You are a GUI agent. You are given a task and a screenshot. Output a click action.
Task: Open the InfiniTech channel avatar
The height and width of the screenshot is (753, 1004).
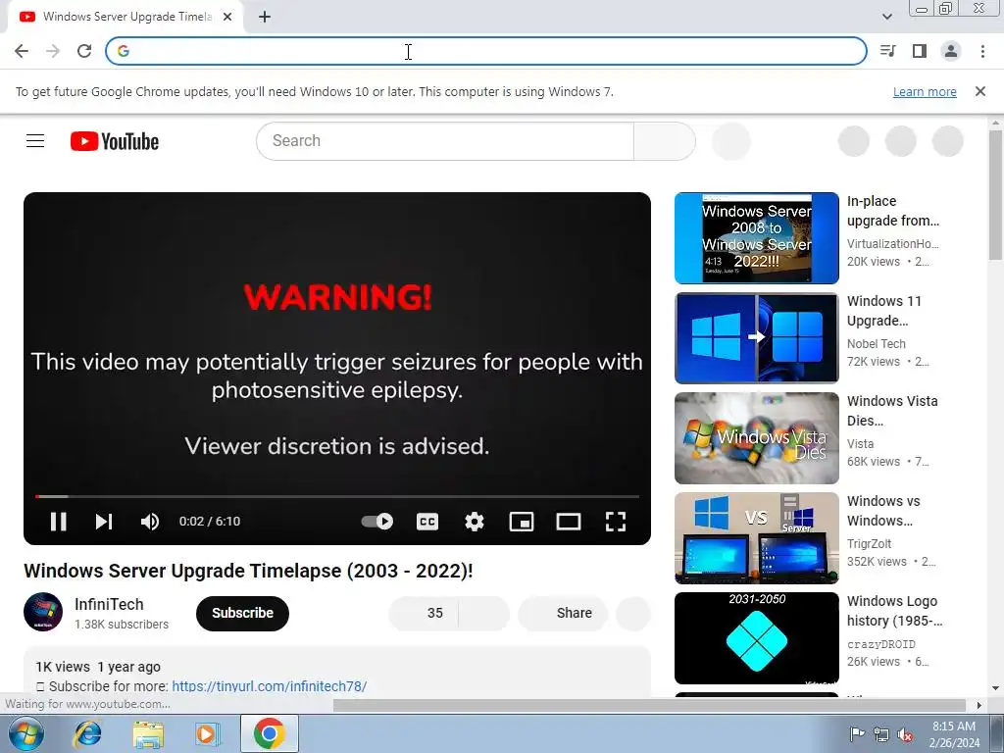[43, 612]
